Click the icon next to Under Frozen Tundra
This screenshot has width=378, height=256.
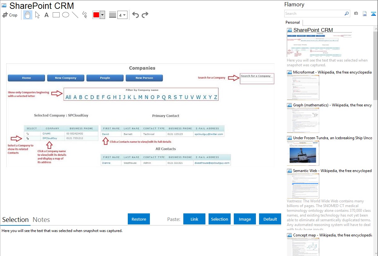point(289,138)
